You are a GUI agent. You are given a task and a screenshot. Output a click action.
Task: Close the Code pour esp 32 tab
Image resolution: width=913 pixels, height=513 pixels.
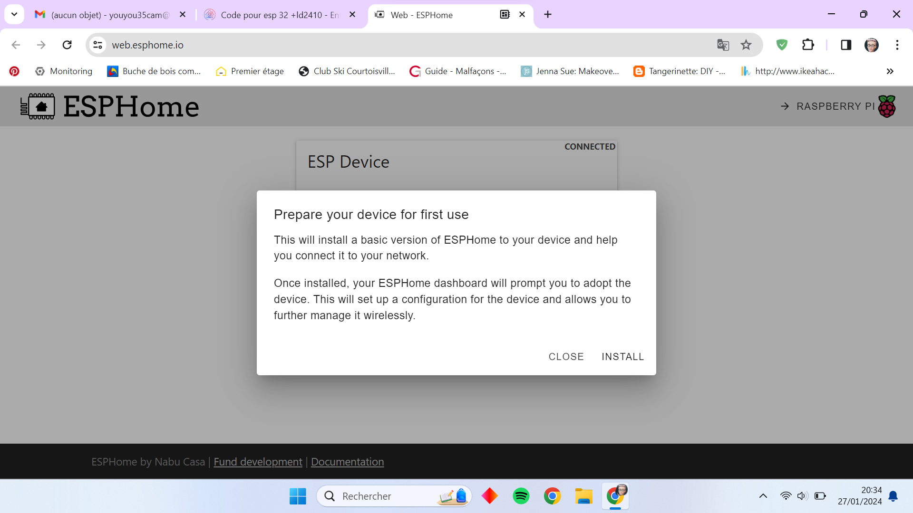pos(352,15)
